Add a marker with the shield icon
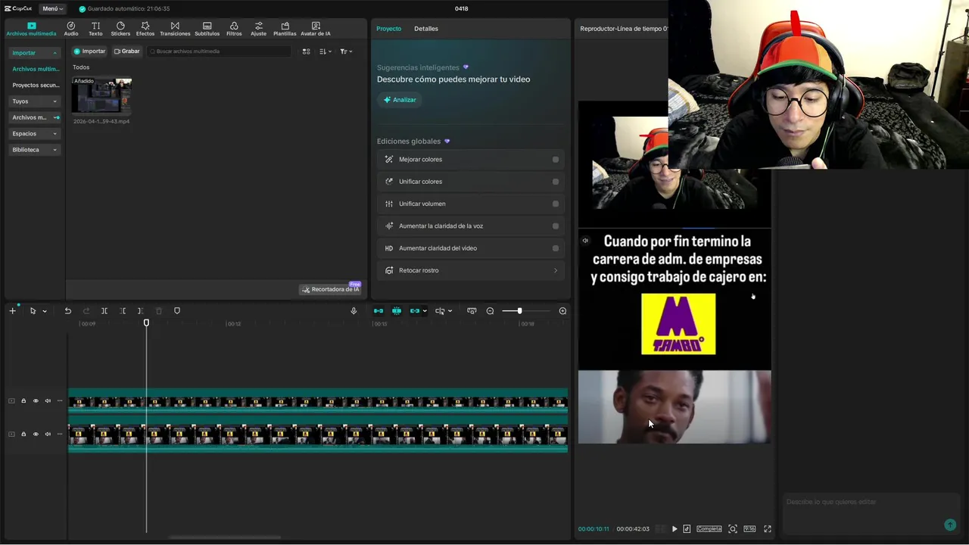 click(x=177, y=311)
